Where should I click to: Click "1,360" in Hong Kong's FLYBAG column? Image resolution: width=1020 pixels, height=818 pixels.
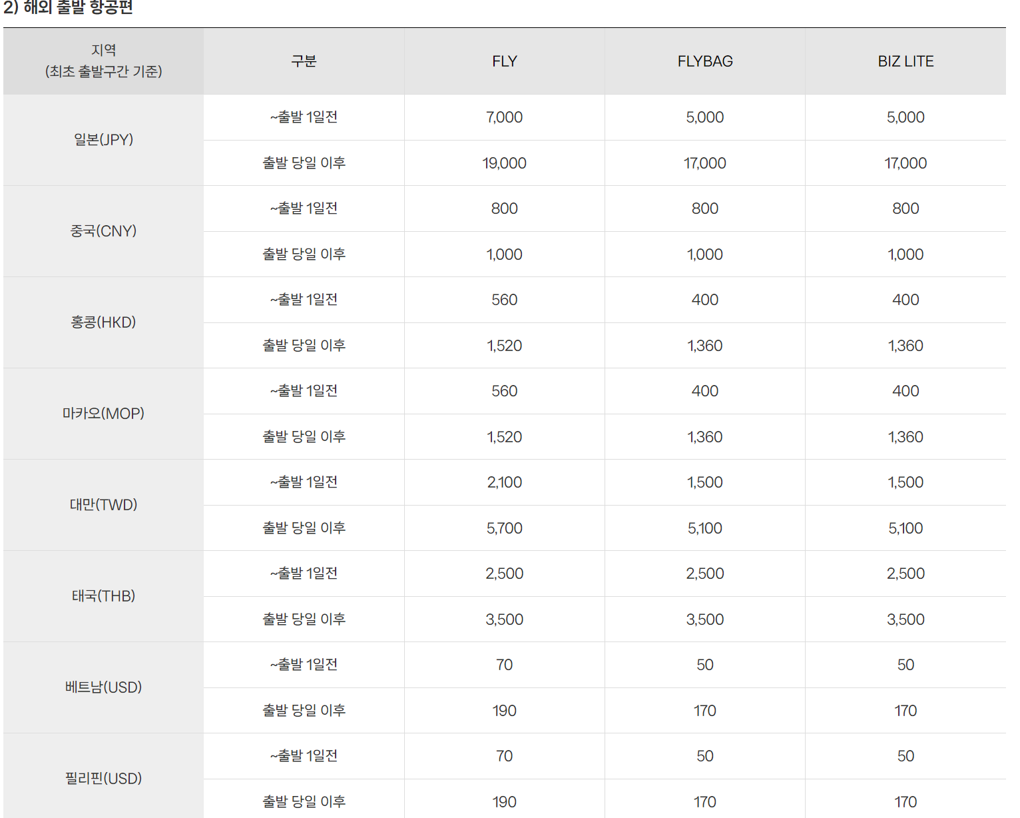click(x=705, y=346)
